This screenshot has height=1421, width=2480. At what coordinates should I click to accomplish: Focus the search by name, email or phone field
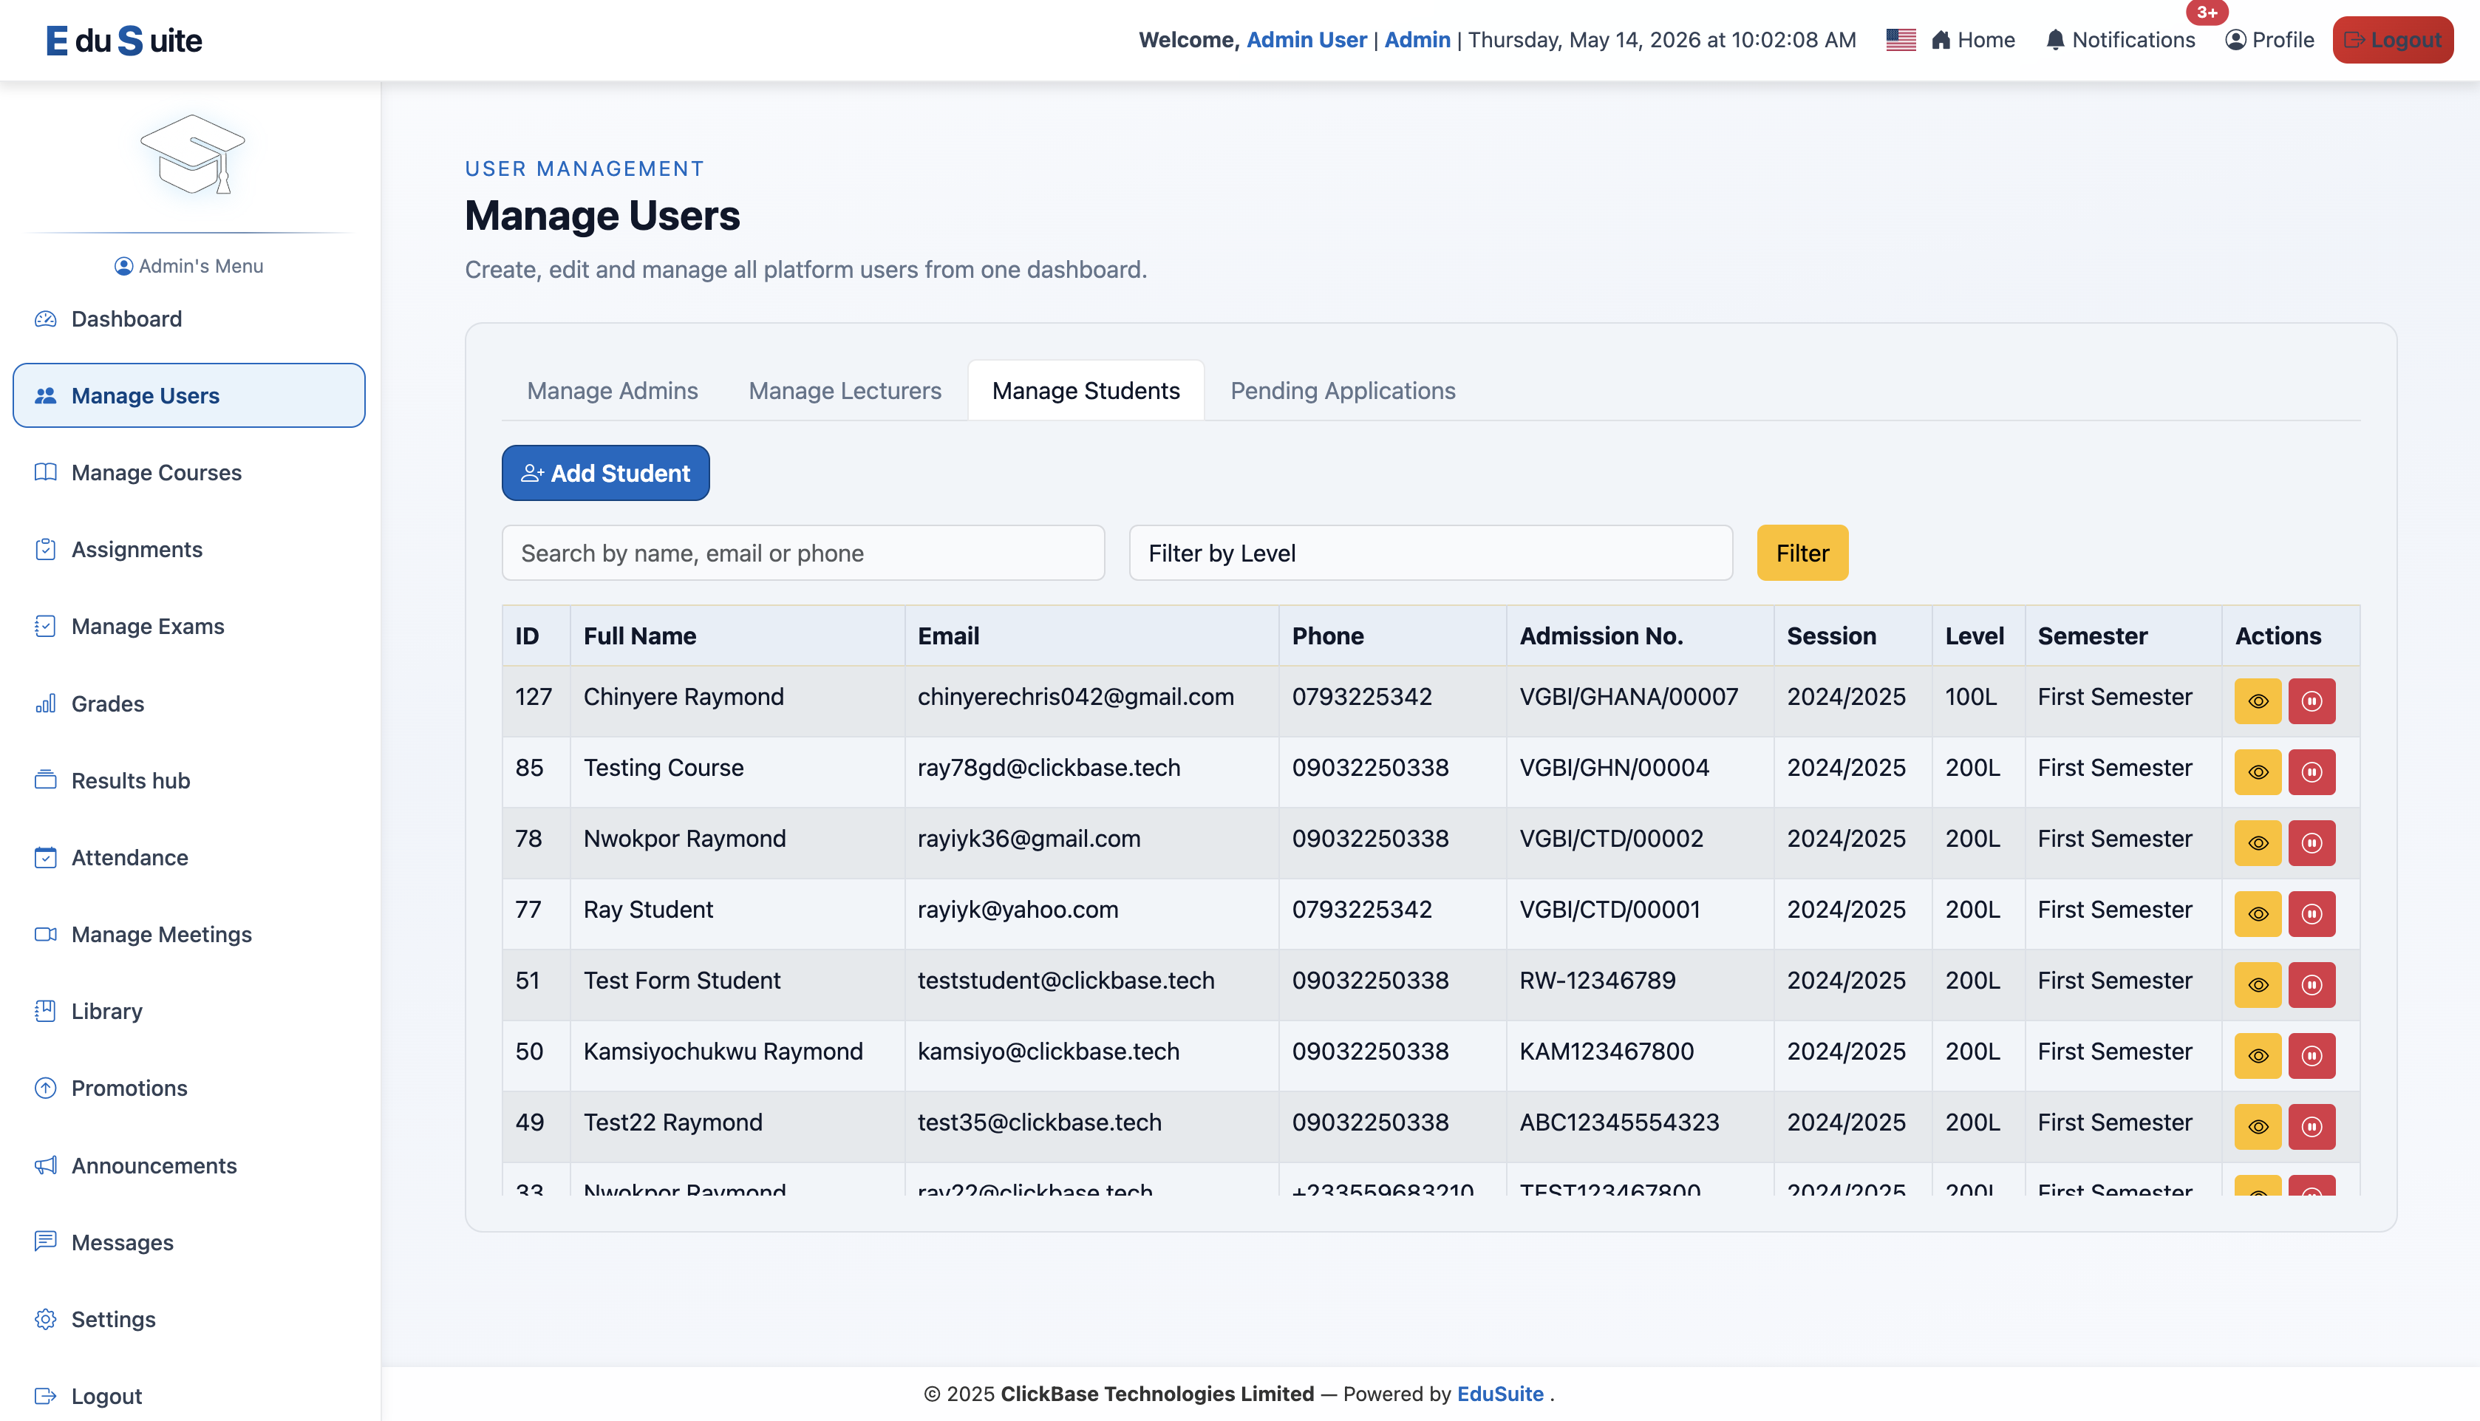click(x=803, y=553)
